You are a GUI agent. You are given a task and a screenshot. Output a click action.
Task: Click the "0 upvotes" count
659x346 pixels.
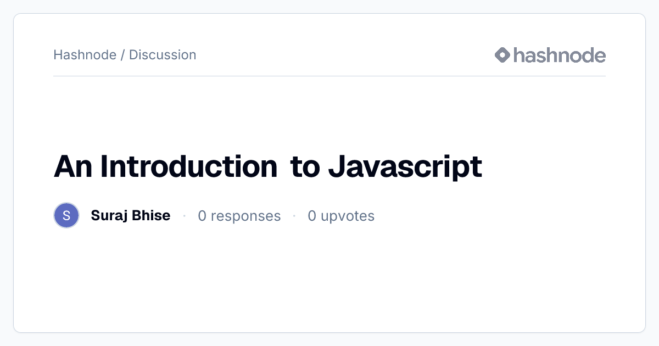(341, 216)
